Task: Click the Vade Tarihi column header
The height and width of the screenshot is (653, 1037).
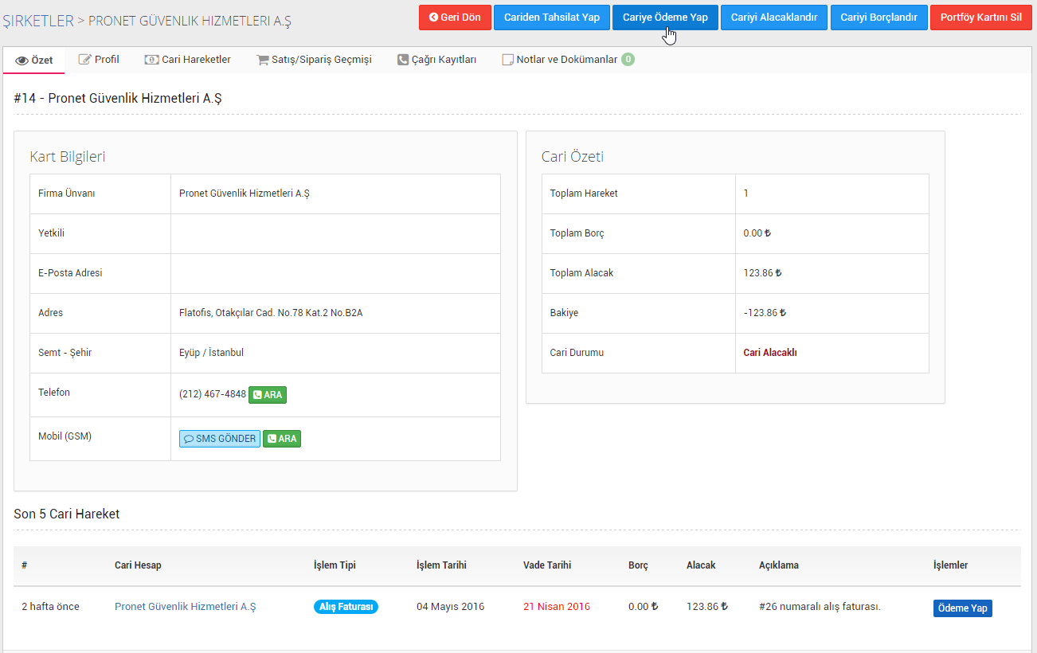Action: point(547,565)
